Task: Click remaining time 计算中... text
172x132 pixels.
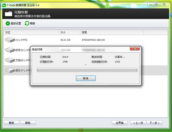Action: point(120,57)
